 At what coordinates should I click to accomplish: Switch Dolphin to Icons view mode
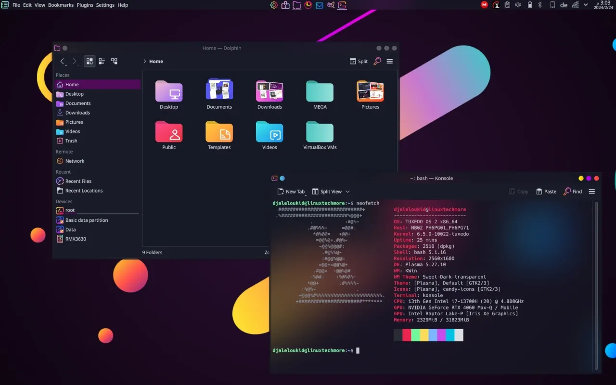point(90,61)
